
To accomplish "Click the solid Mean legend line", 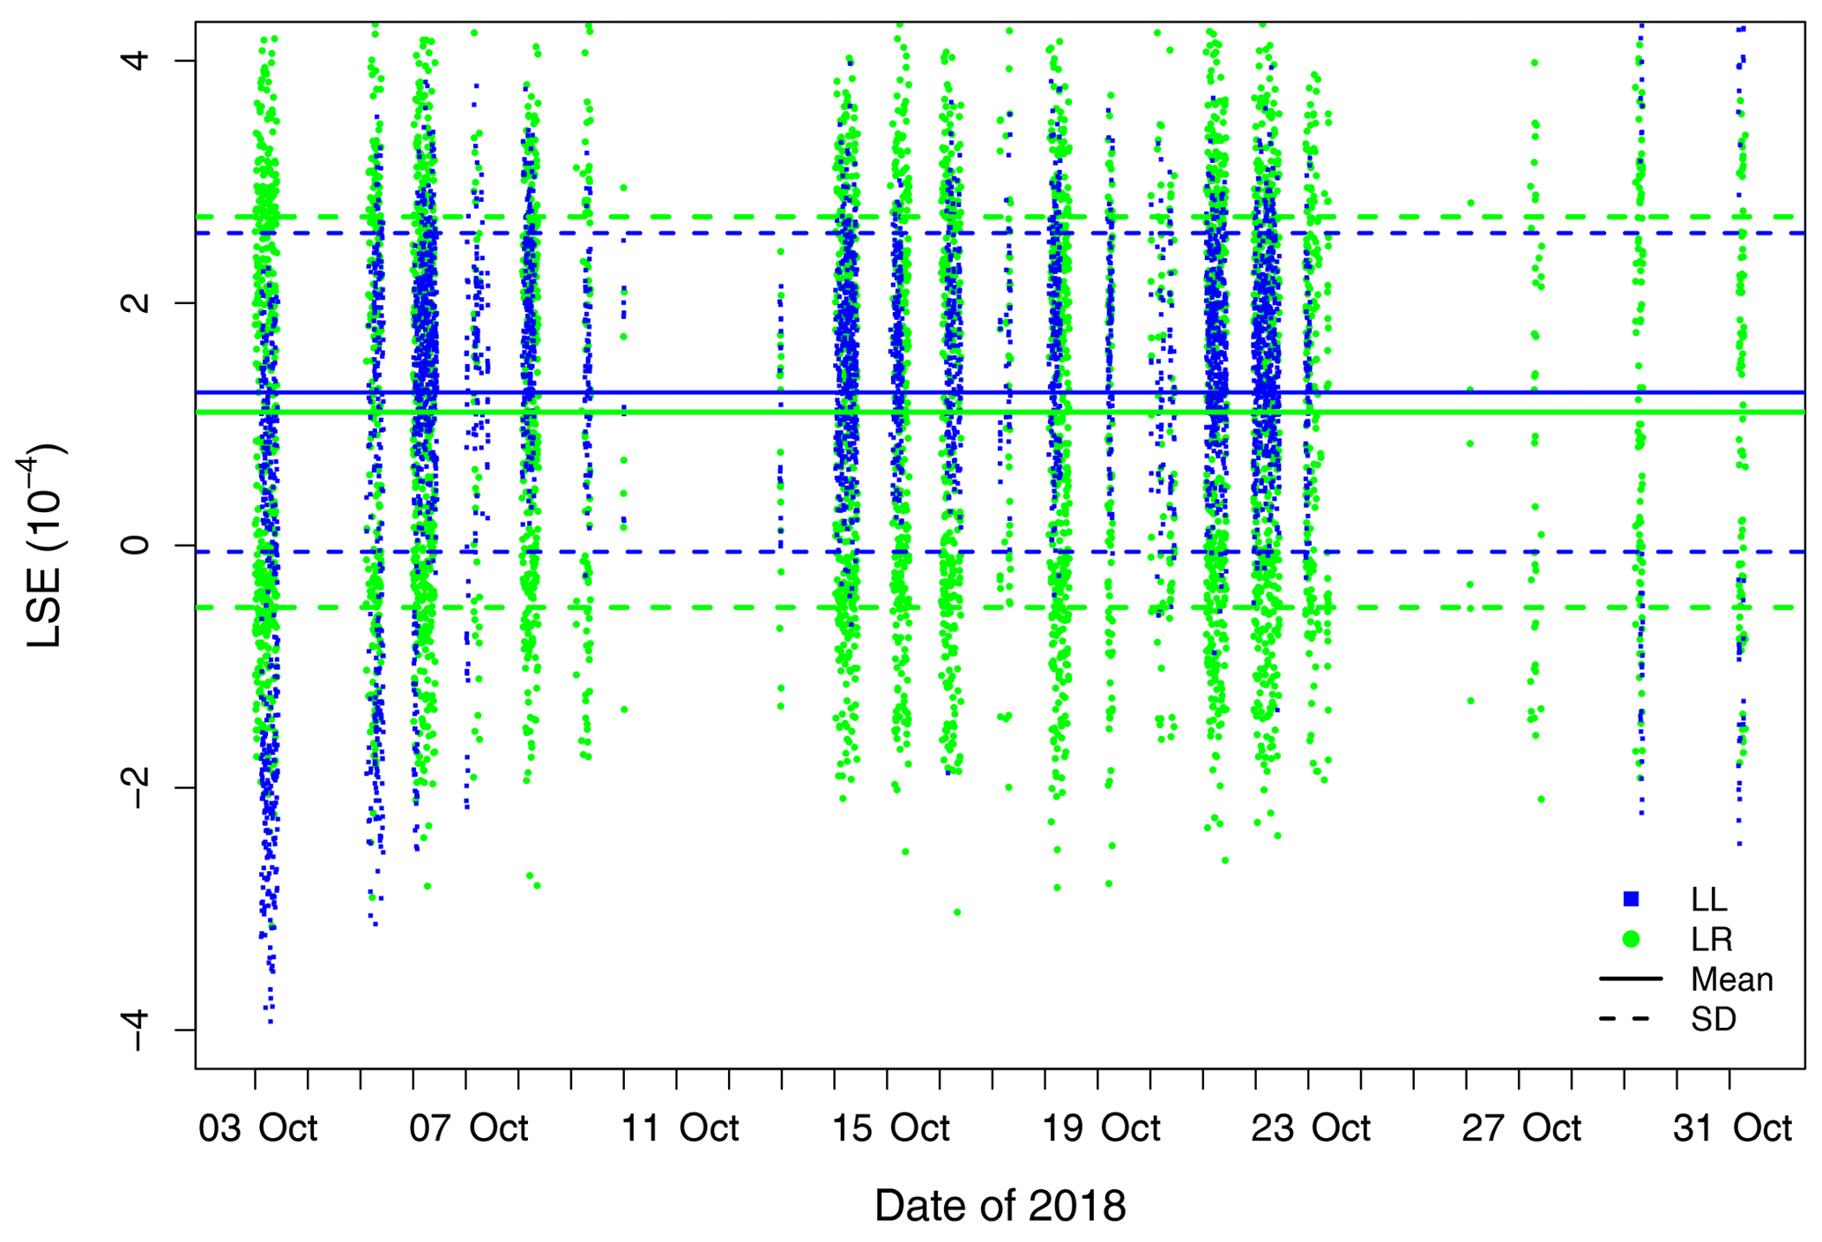I will pos(1631,979).
